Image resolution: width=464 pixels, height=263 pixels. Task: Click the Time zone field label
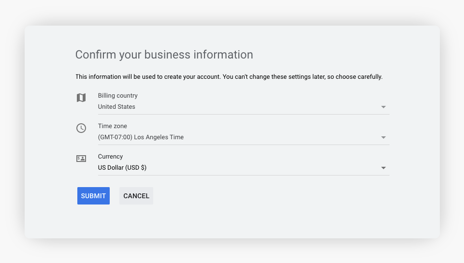[112, 126]
